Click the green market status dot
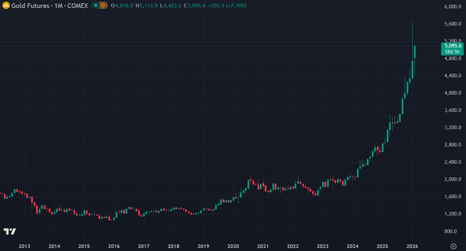 95,5
